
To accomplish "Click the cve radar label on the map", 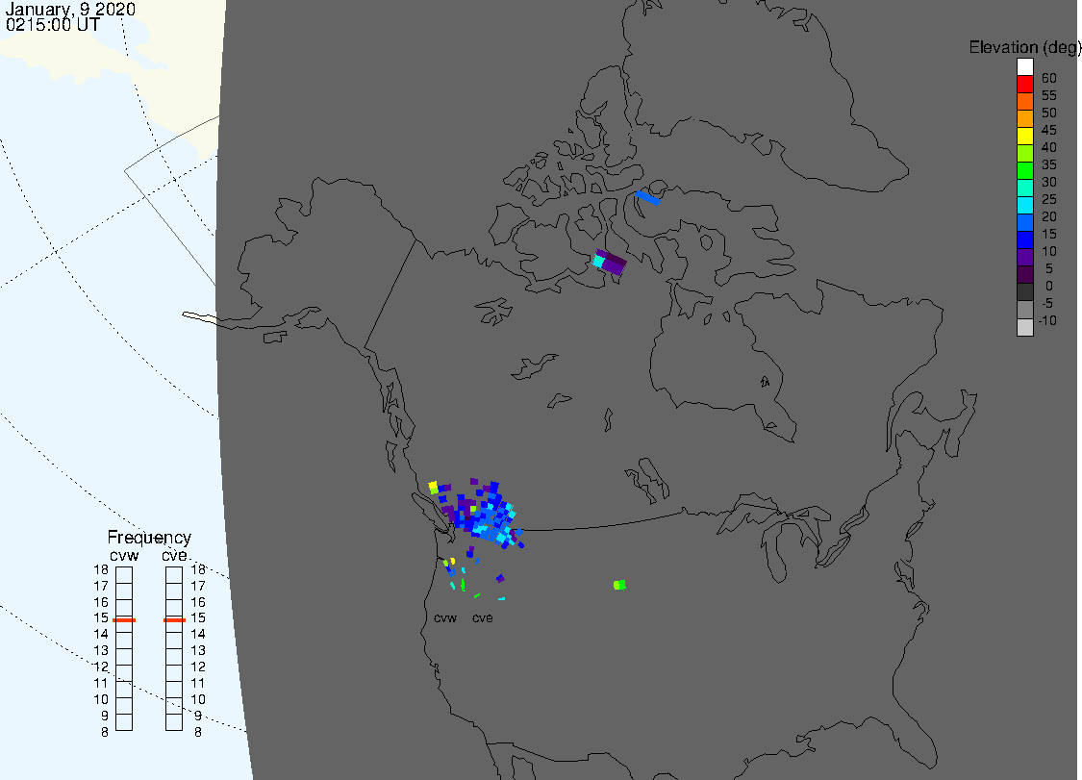I will coord(483,617).
